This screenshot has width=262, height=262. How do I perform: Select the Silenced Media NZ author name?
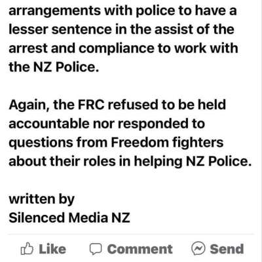point(69,217)
